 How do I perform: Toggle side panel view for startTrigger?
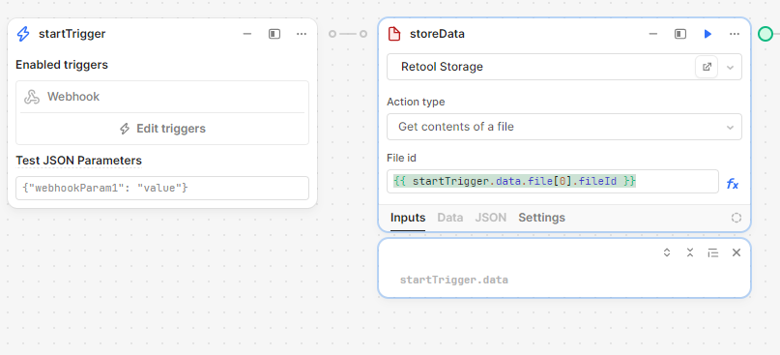click(x=274, y=34)
